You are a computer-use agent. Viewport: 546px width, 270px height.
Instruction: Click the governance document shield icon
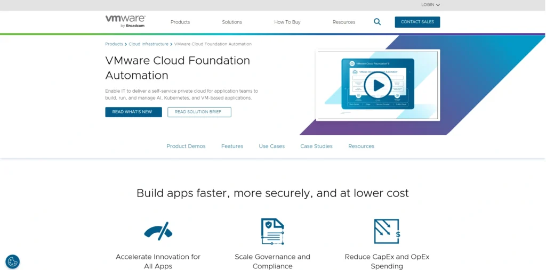tap(272, 231)
